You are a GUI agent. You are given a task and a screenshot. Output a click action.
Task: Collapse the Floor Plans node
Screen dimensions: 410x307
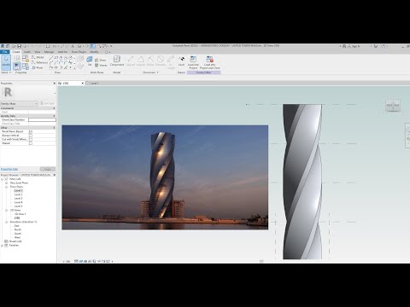click(6, 187)
